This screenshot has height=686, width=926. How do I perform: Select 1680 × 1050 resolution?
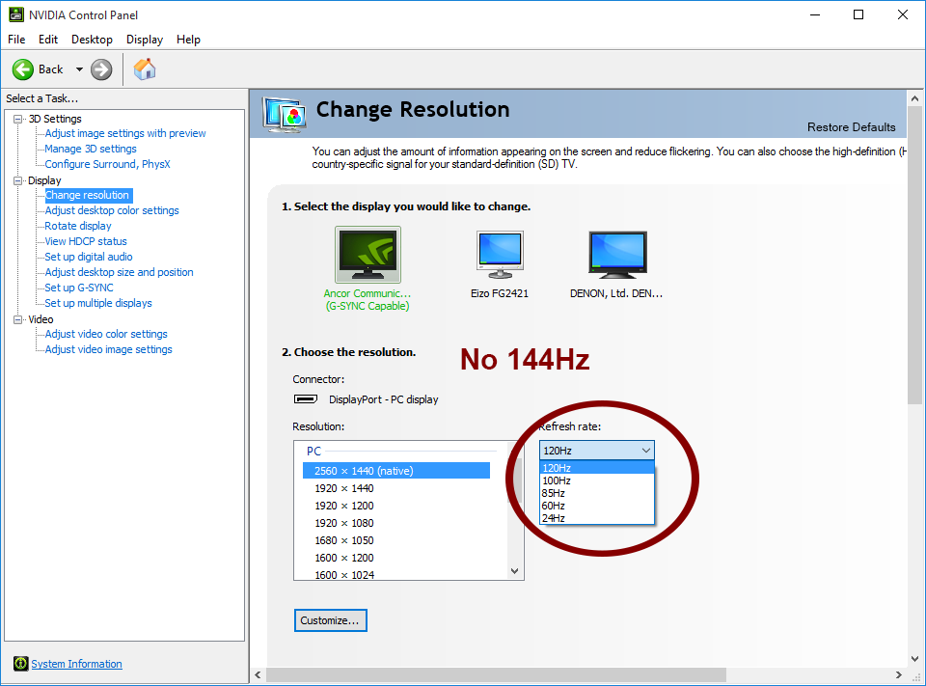pos(344,540)
